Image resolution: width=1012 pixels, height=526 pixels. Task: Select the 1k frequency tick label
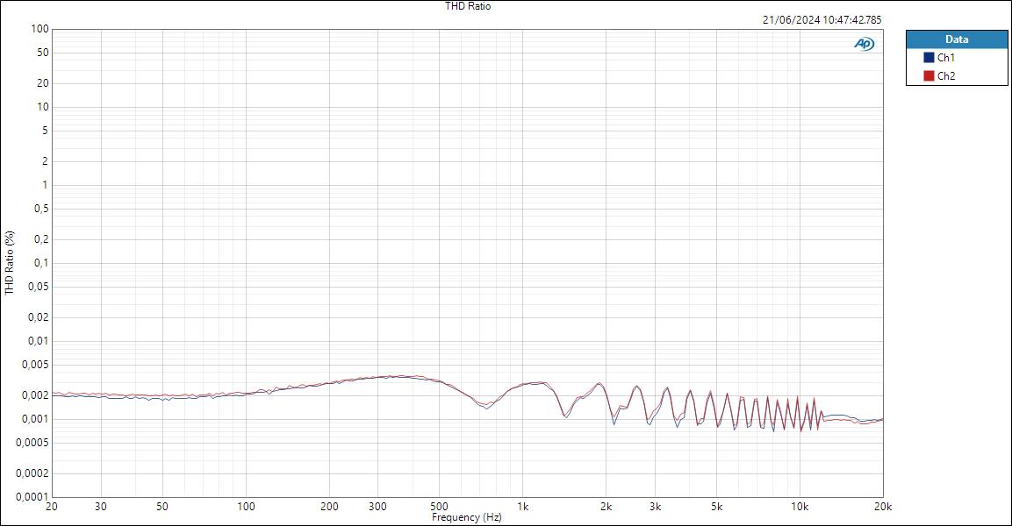coord(524,507)
